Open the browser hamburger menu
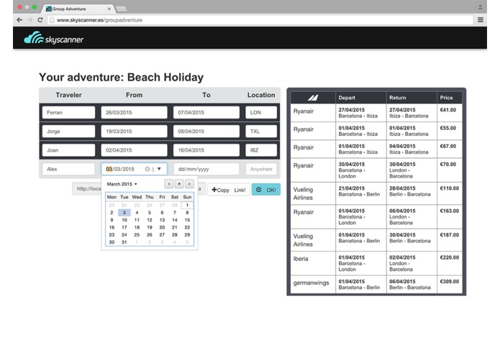This screenshot has width=500, height=355. (x=481, y=19)
